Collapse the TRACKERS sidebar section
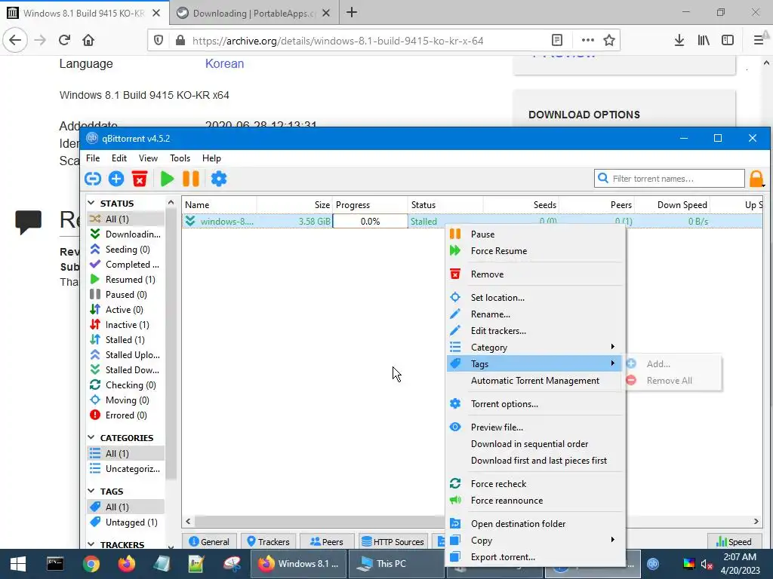 point(91,544)
